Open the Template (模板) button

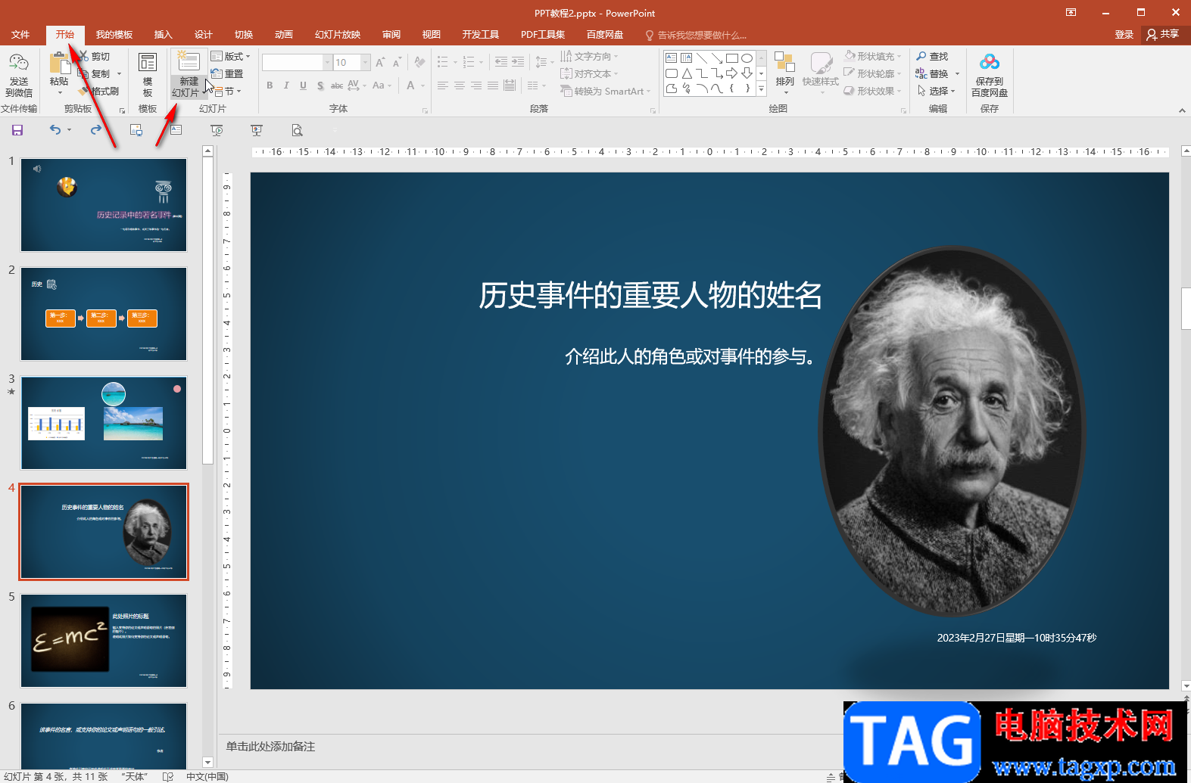pos(148,75)
